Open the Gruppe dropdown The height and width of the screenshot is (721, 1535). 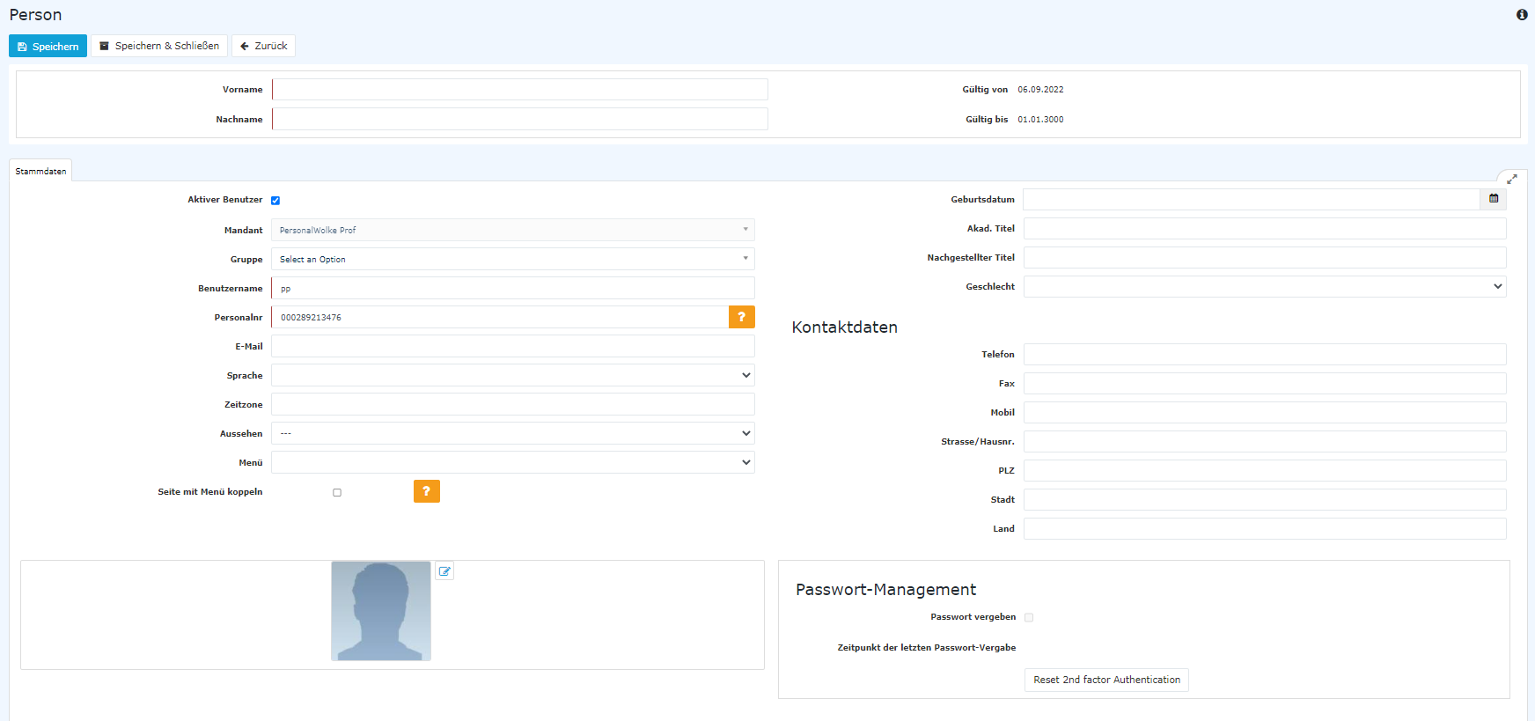[512, 259]
